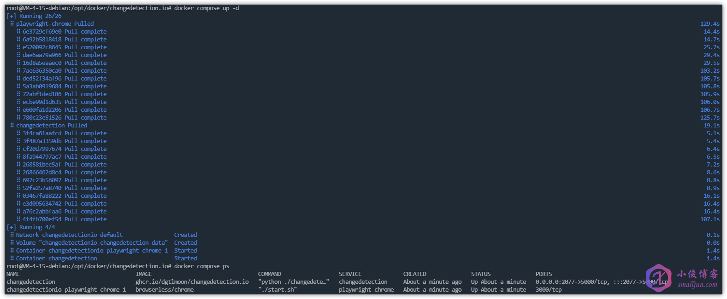Click layer hash 697c23b56097
This screenshot has width=727, height=299.
pyautogui.click(x=42, y=180)
